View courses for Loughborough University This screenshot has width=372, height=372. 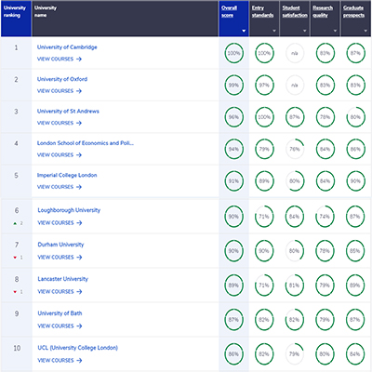tap(60, 222)
